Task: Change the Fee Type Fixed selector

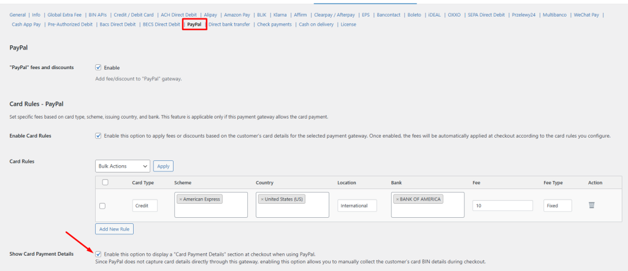Action: [557, 206]
